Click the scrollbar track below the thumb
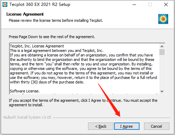The image size is (175, 135). [x=162, y=72]
